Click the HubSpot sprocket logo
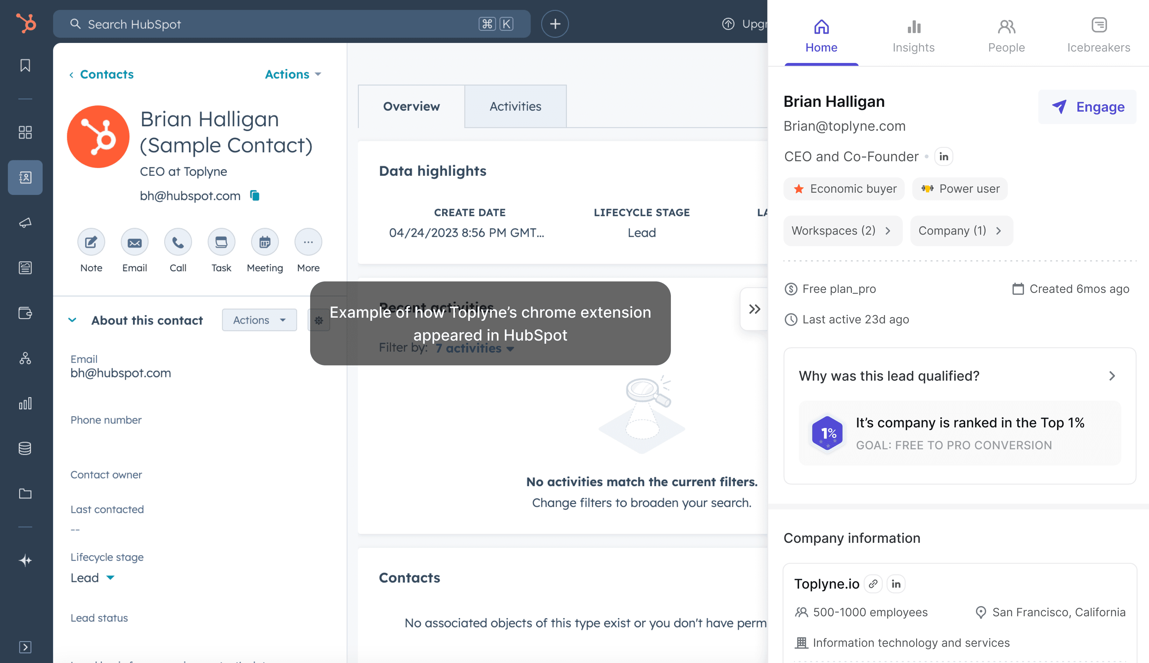 (x=25, y=24)
